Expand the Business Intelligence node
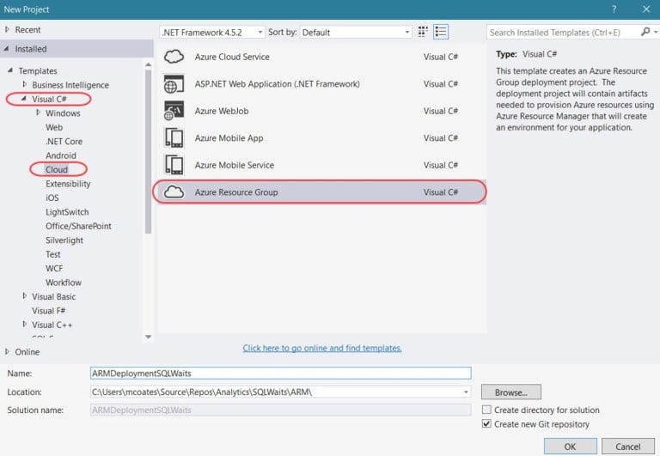Screen dimensions: 660x456 click(x=24, y=84)
